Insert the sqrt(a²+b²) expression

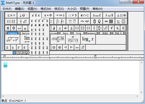(x=12, y=39)
